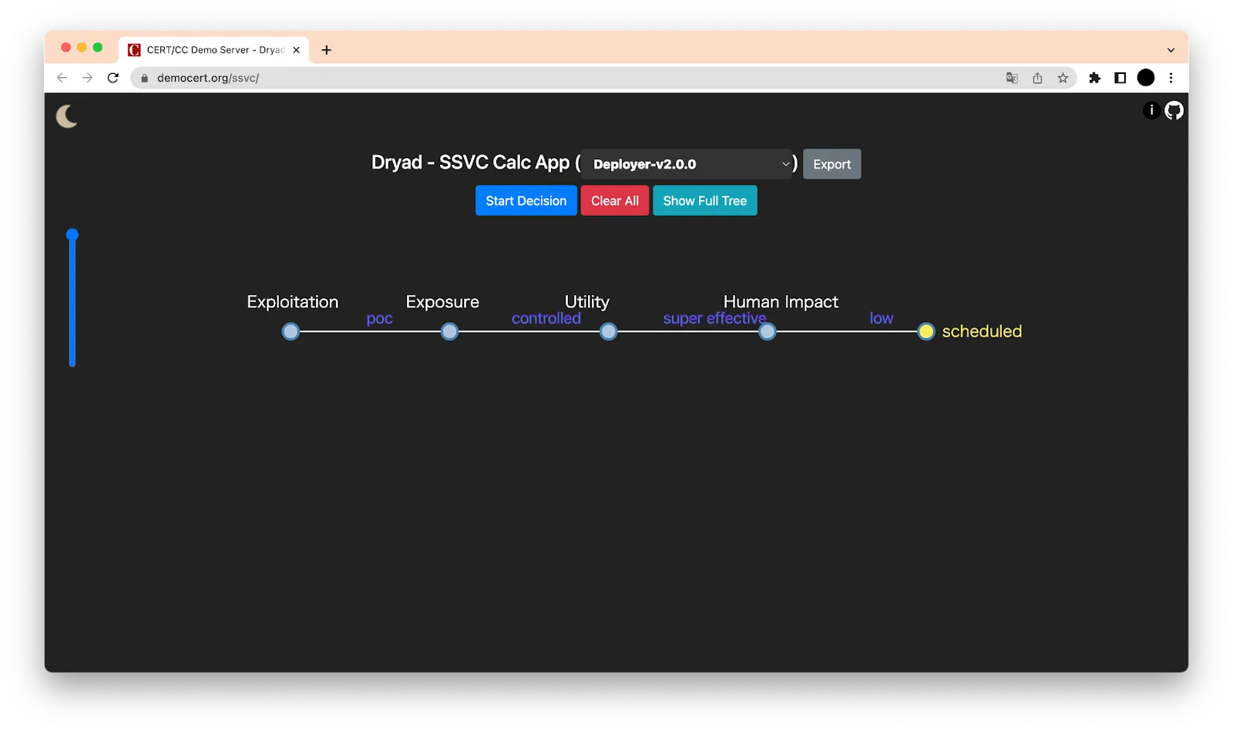The height and width of the screenshot is (731, 1233).
Task: Select the Human Impact tree node
Action: tap(768, 332)
